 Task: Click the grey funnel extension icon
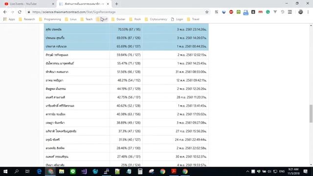click(x=275, y=12)
